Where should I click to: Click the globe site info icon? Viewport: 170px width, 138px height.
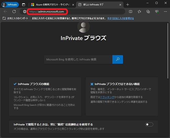point(25,12)
